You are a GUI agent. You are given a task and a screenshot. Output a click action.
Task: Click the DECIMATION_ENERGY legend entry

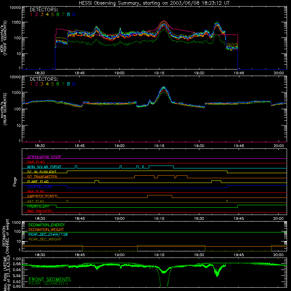point(47,225)
